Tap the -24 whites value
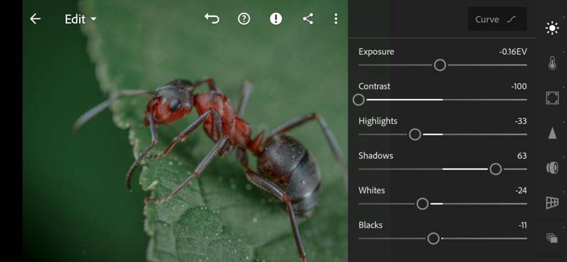Viewport: 567px width, 262px height. point(520,191)
